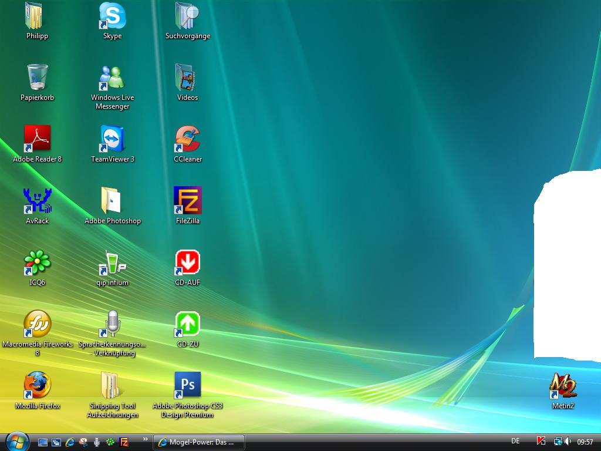
Task: Select the Metin2 game shortcut
Action: (x=563, y=386)
